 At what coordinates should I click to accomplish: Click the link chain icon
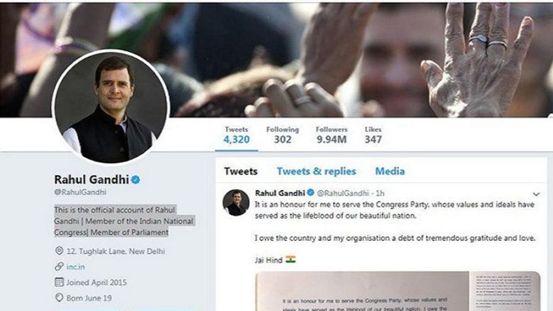tap(59, 267)
